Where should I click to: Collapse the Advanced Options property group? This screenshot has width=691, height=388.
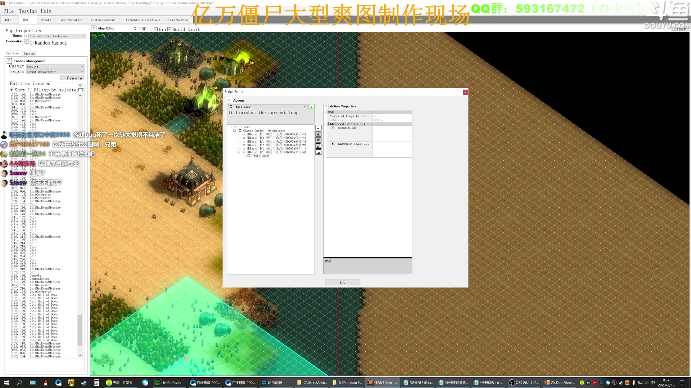coord(325,124)
